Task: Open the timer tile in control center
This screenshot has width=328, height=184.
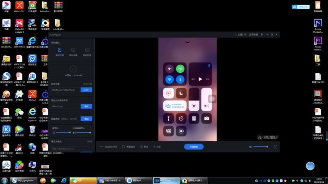Action: pyautogui.click(x=181, y=119)
